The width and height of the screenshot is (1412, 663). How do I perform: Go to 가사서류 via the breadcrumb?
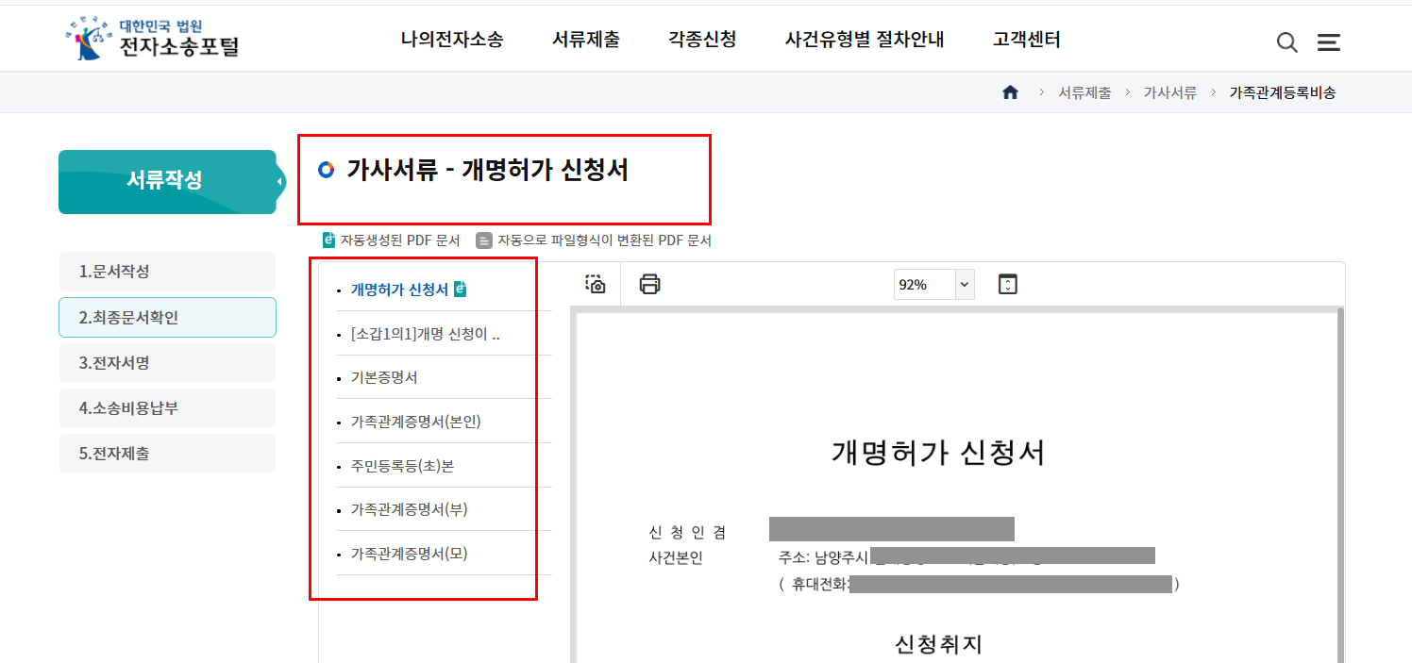point(1169,91)
